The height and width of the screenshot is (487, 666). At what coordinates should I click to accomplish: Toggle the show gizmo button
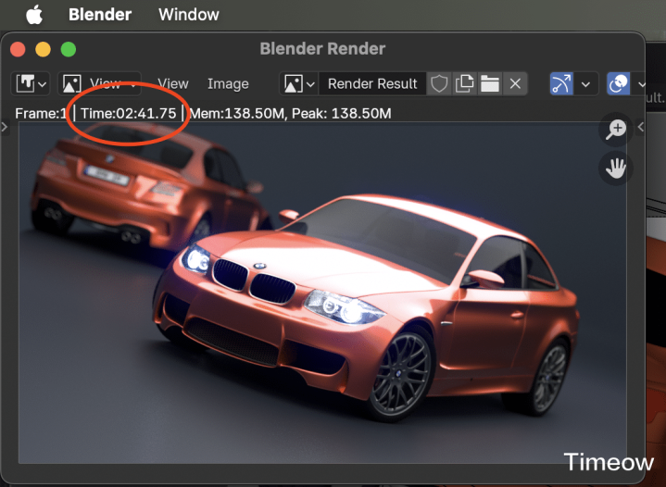click(561, 83)
